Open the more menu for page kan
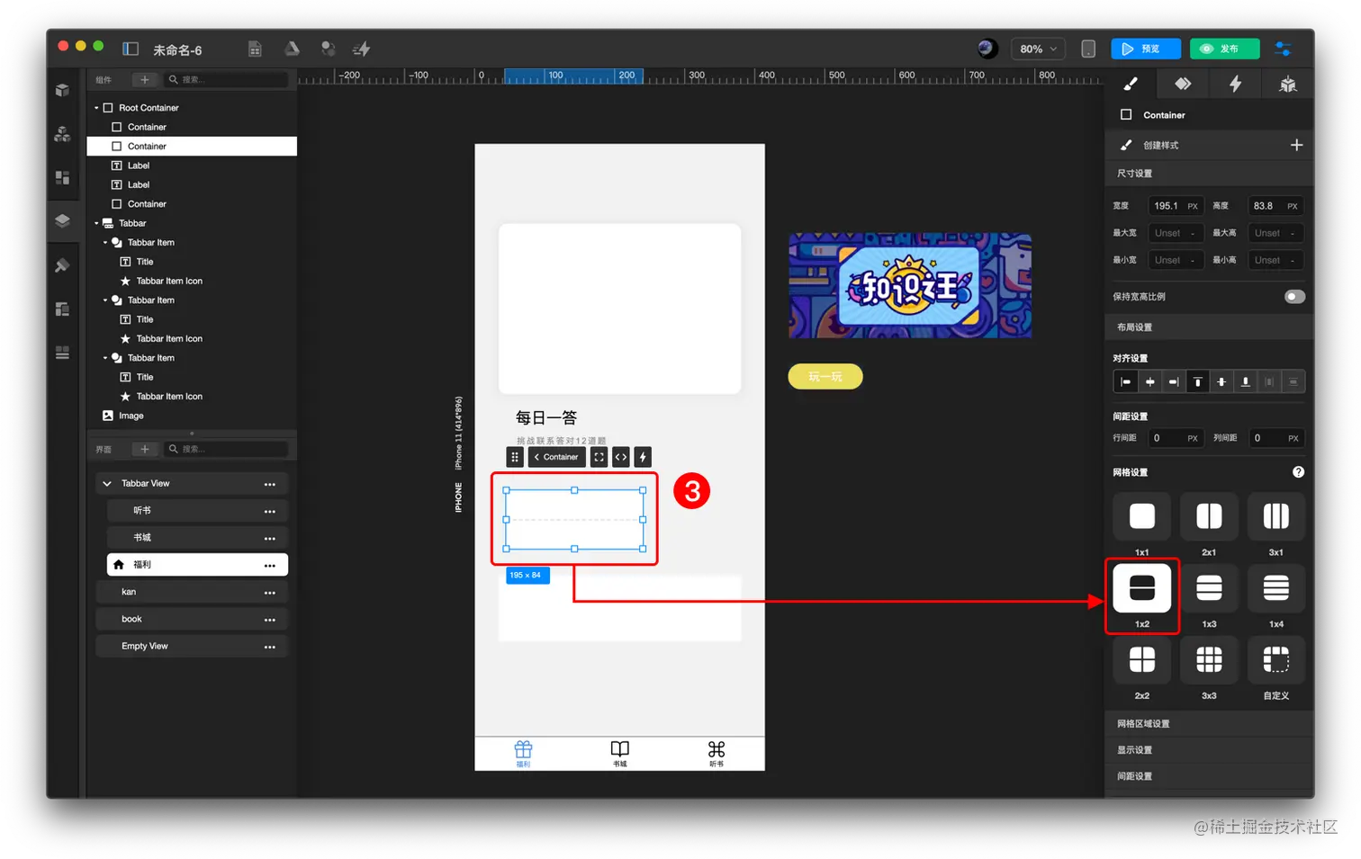 (270, 593)
